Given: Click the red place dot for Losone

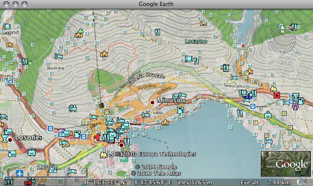Looking at the screenshot, I should pyautogui.click(x=10, y=140).
